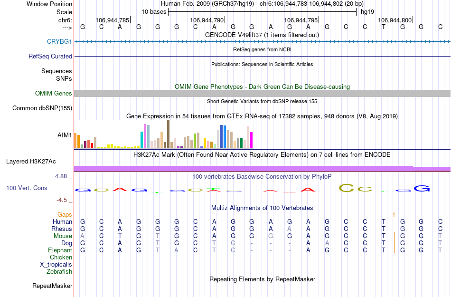Open Publications: Sequences in Scientific Articles title
Image resolution: width=451 pixels, height=297 pixels.
pos(262,64)
